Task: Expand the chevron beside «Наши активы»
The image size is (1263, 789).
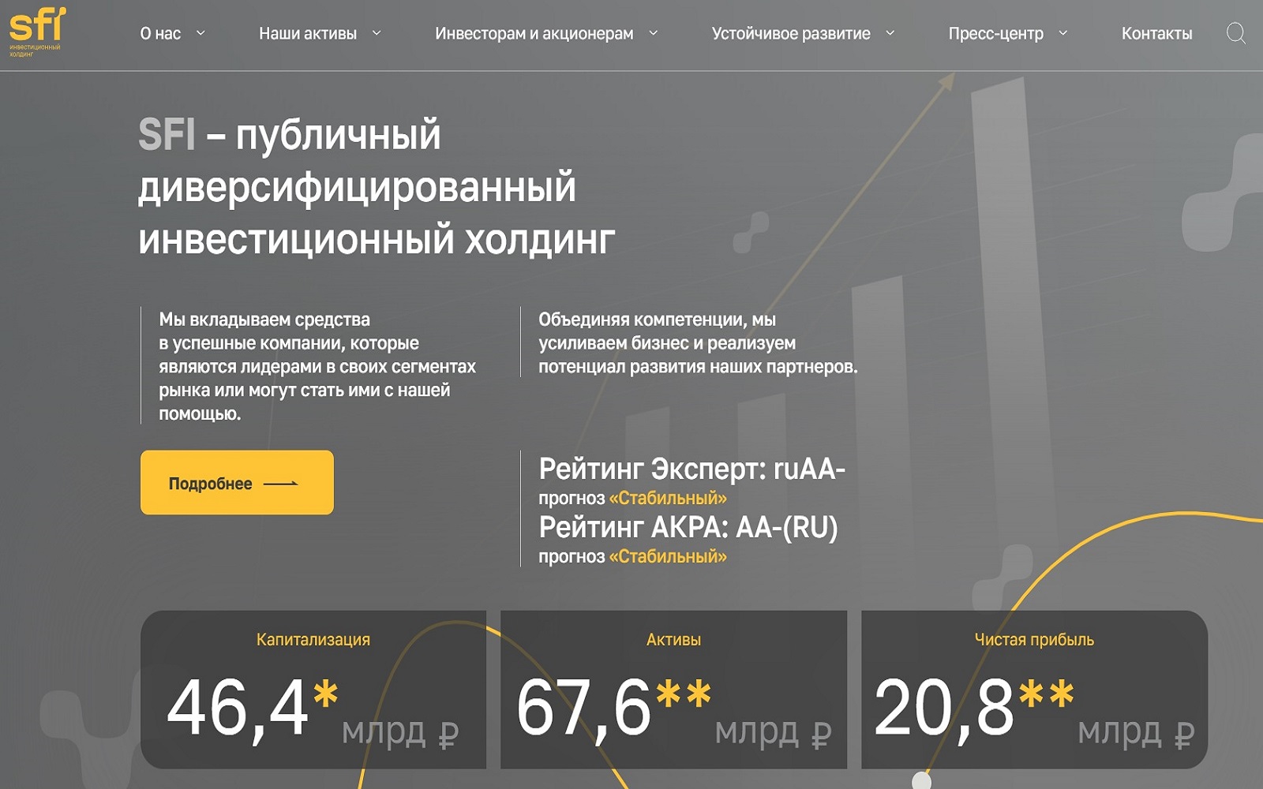Action: 377,33
